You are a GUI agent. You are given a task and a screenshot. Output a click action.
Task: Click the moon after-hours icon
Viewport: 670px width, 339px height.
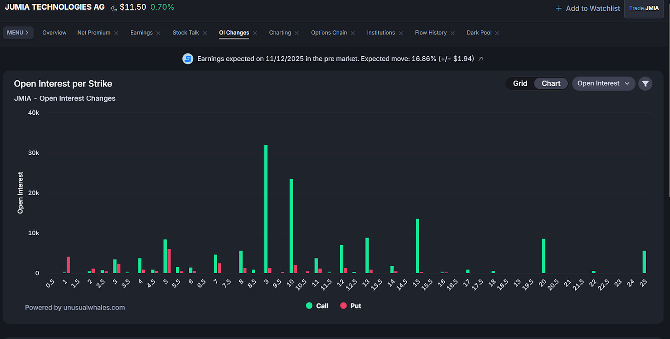[x=114, y=8]
